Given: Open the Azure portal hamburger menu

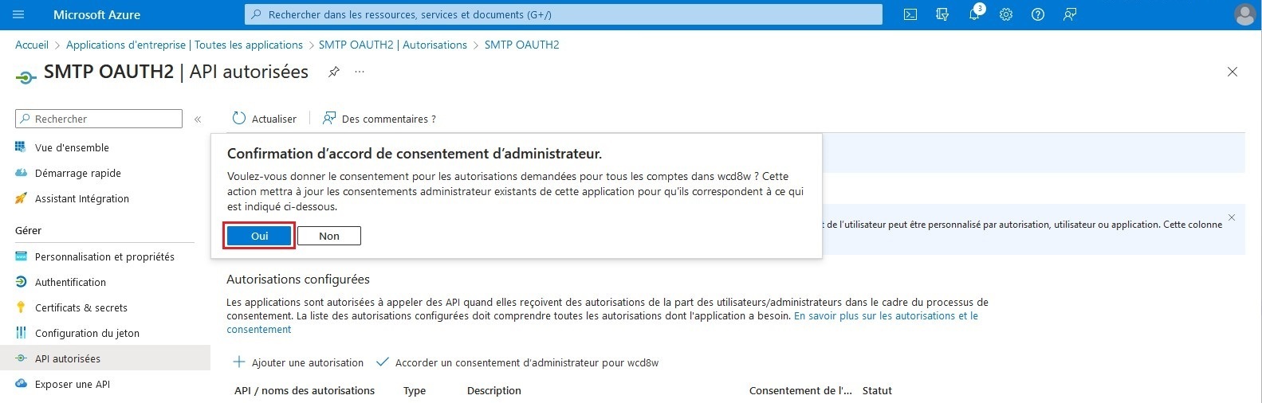Looking at the screenshot, I should [x=19, y=14].
